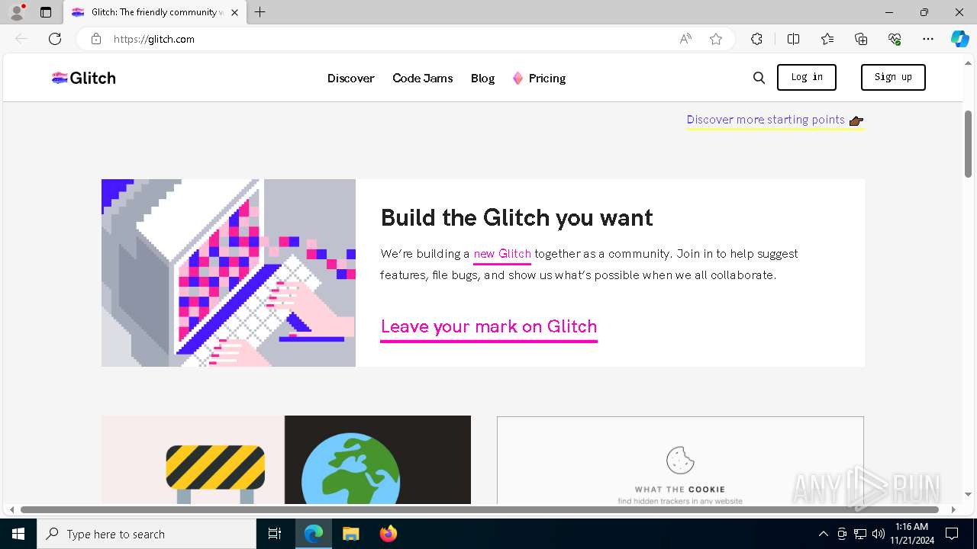The width and height of the screenshot is (977, 549).
Task: Go to the Glitch logo homepage
Action: 83,78
